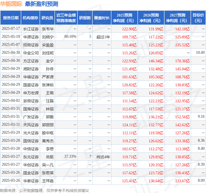This screenshot has height=193, width=206.
Task: Click the 华能国际 title text
Action: (11, 4)
